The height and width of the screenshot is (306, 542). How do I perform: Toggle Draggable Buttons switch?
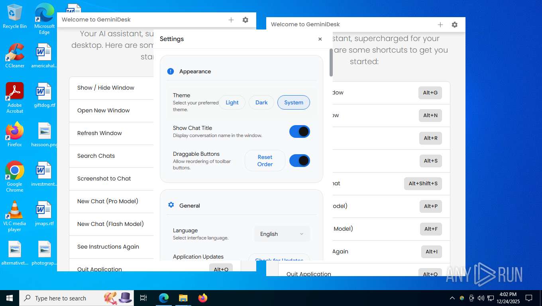coord(300,161)
